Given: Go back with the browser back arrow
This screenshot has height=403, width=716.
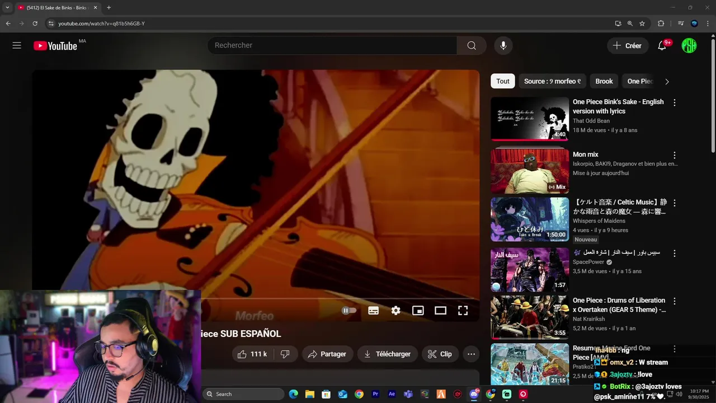Looking at the screenshot, I should pyautogui.click(x=8, y=24).
